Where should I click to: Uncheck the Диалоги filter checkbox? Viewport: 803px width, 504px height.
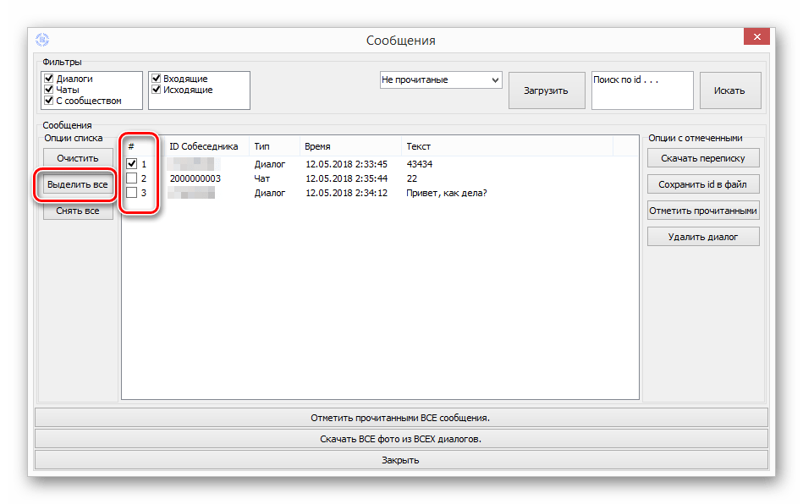coord(49,79)
